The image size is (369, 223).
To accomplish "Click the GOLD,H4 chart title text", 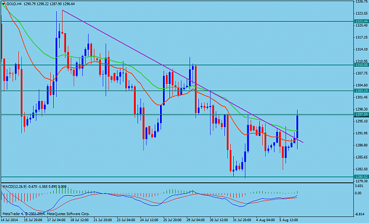I will coord(14,4).
